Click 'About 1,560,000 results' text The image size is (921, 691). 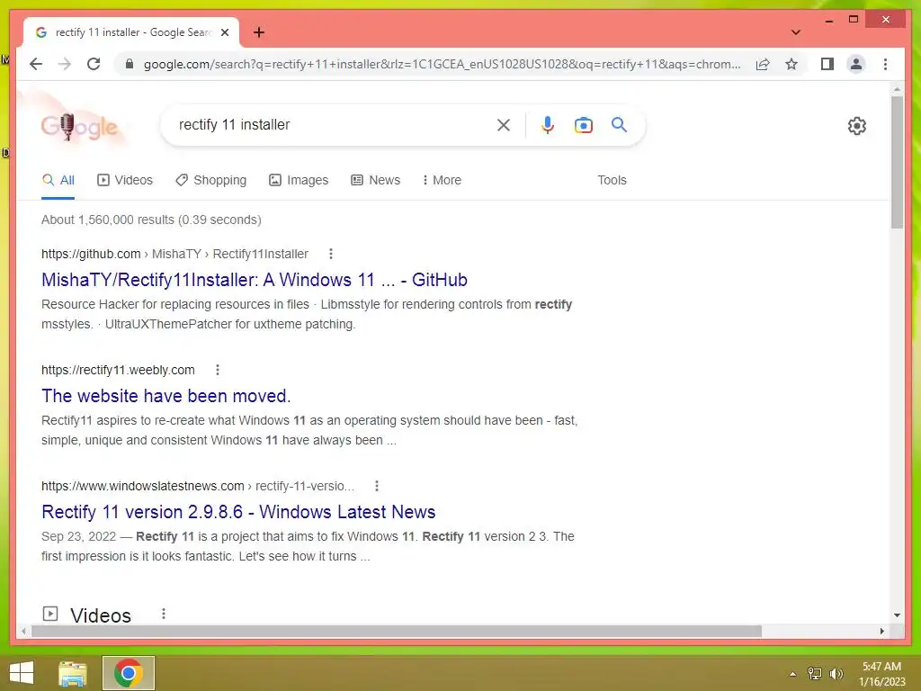[108, 220]
